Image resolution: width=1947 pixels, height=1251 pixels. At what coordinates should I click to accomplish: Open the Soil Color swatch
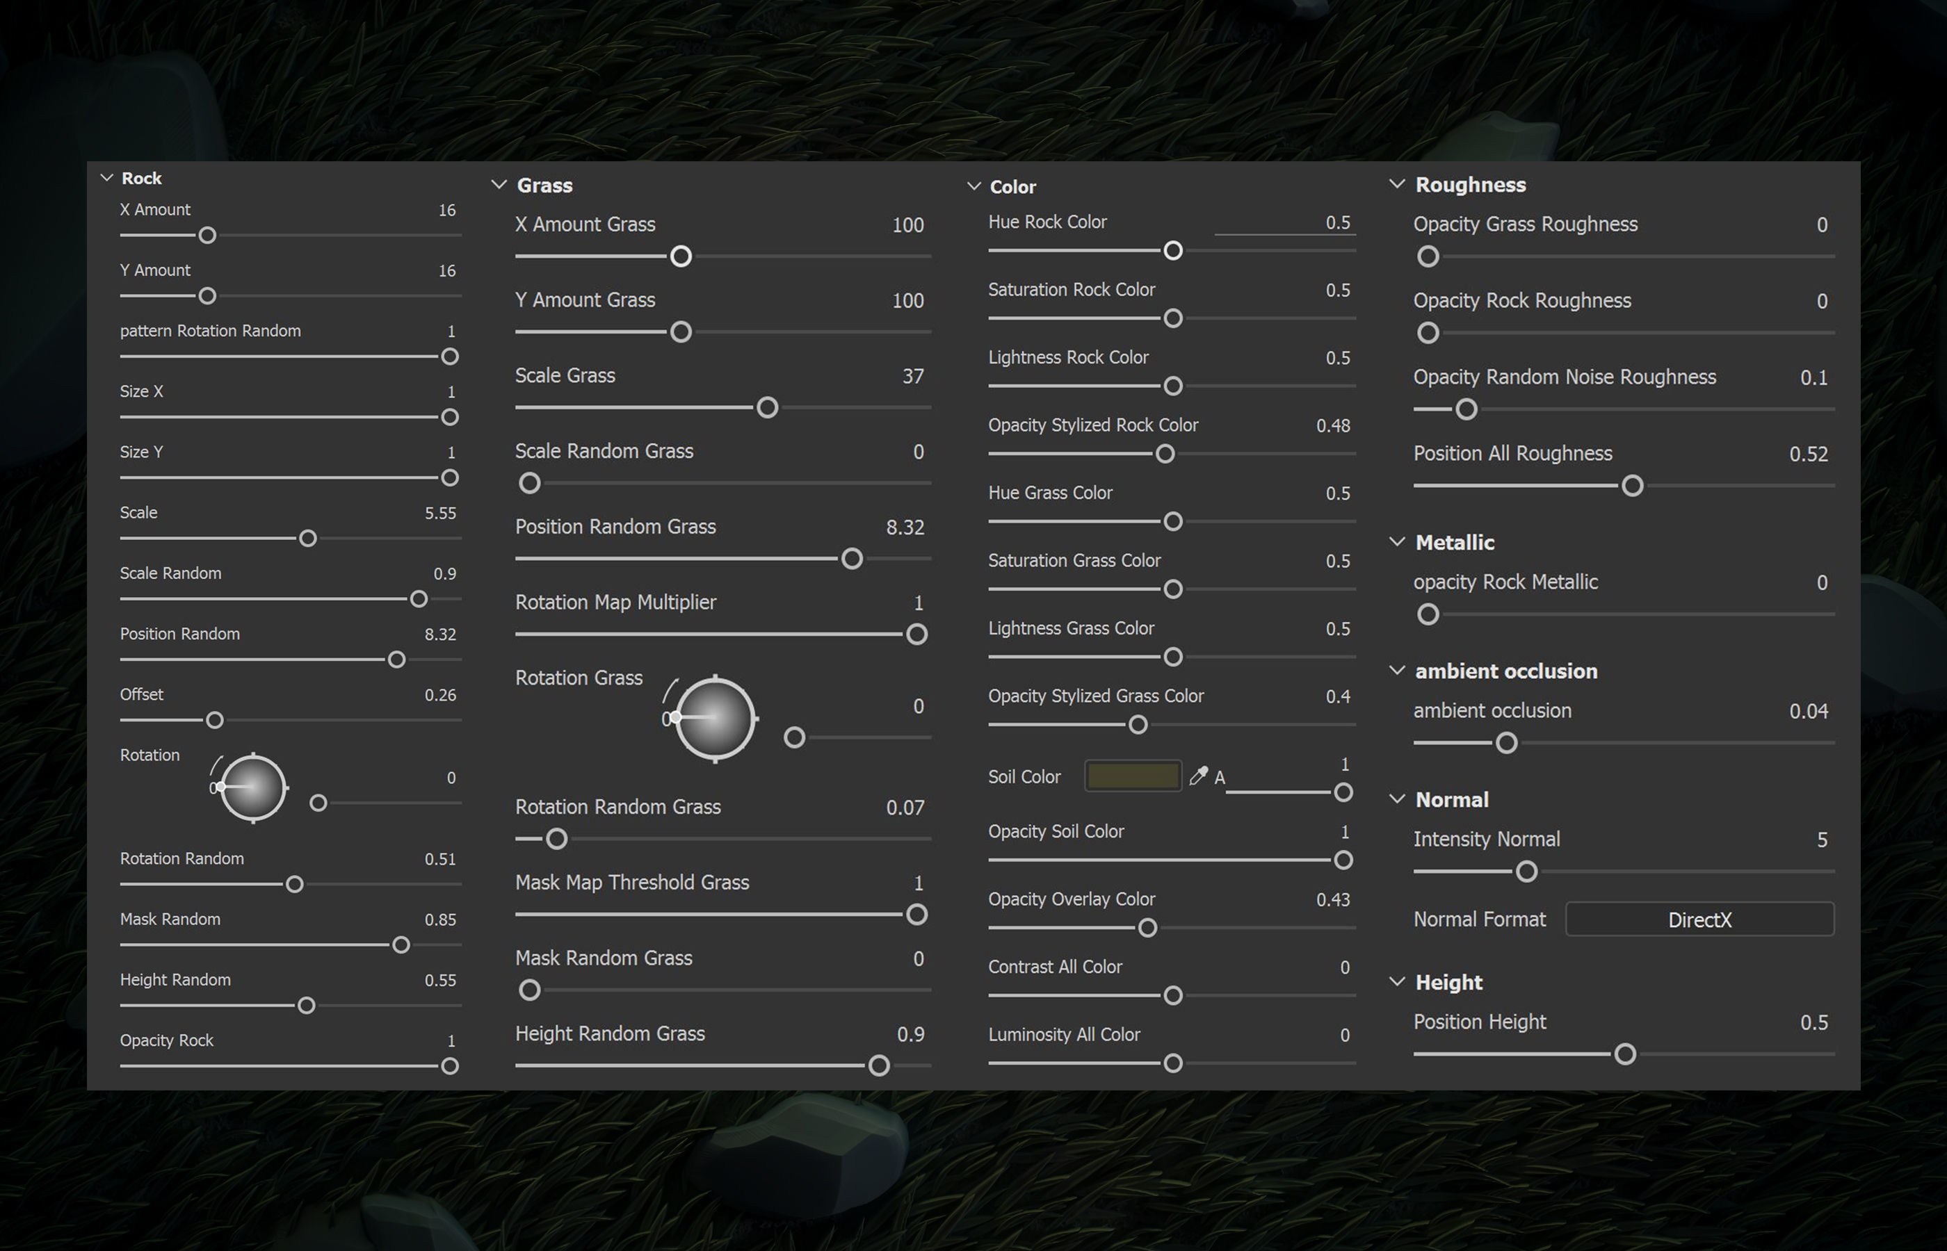(1133, 776)
